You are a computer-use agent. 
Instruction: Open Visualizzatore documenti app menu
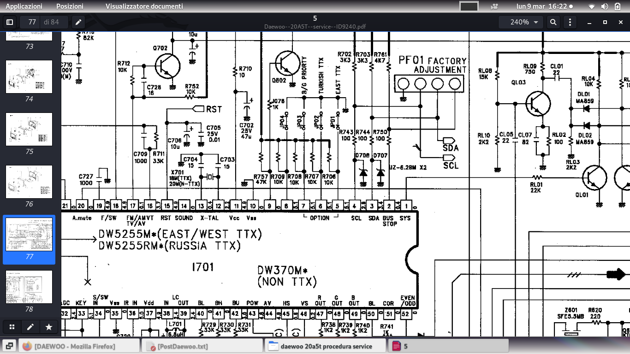click(144, 6)
